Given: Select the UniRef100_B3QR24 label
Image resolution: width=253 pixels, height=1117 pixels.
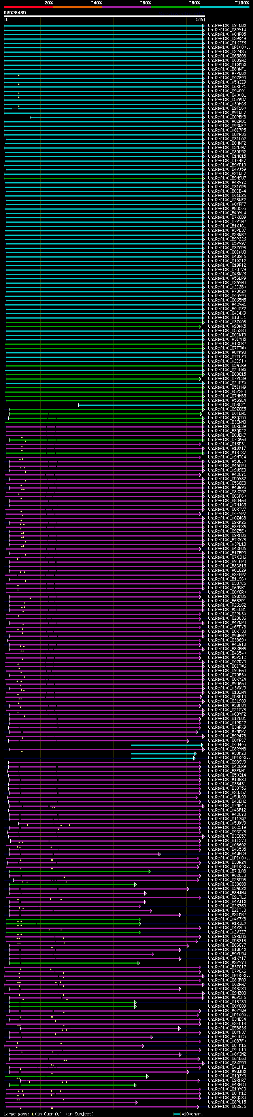Looking at the screenshot, I should pyautogui.click(x=227, y=863).
